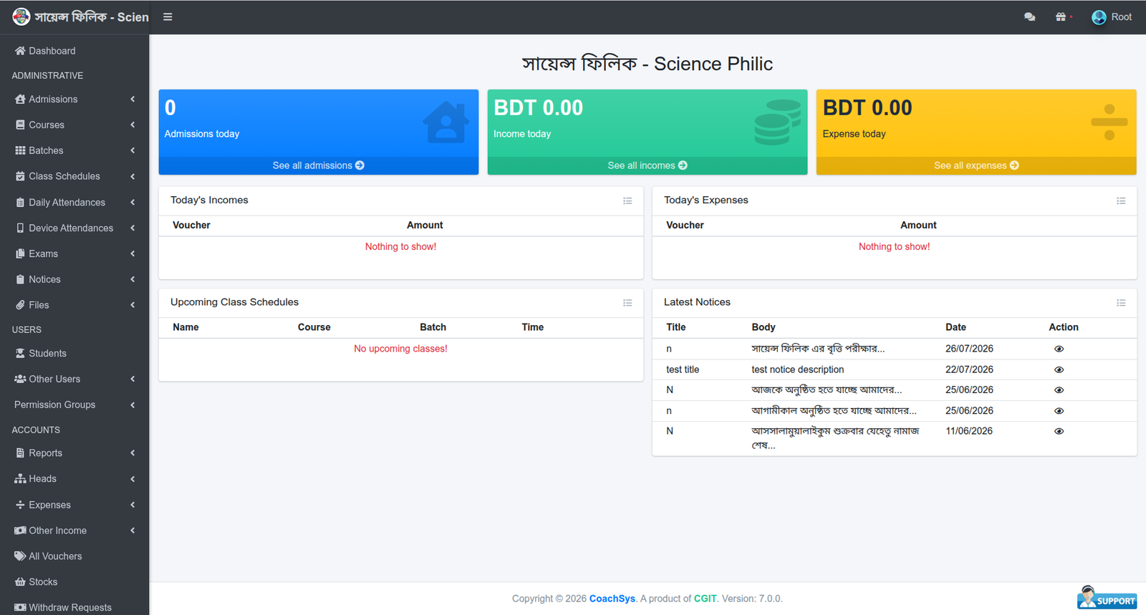This screenshot has width=1146, height=615.
Task: Expand the Class Schedules submenu chevron
Action: coord(133,176)
